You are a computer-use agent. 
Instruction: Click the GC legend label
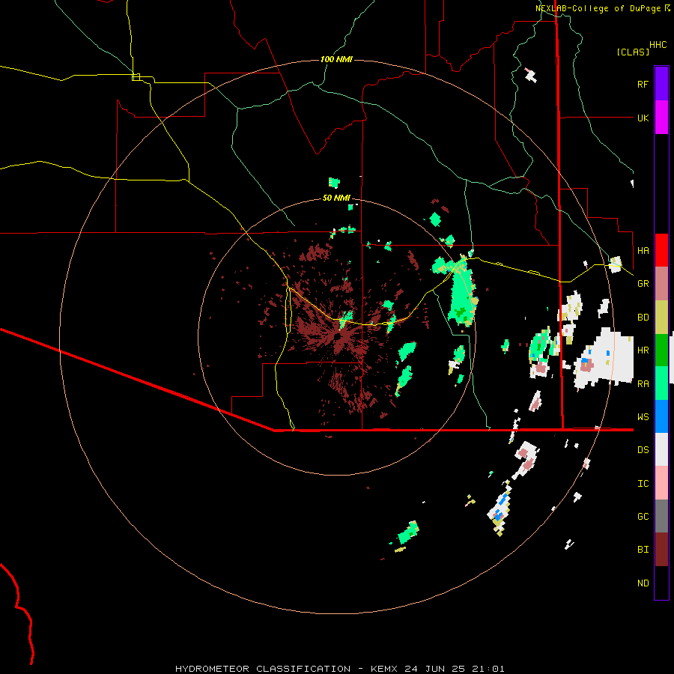[643, 517]
